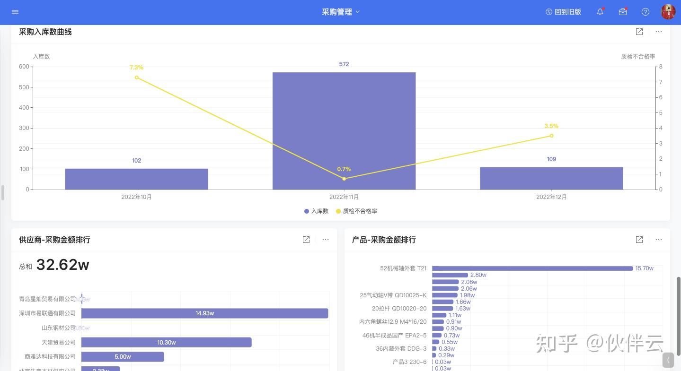Open the hamburger navigation menu

[x=15, y=12]
